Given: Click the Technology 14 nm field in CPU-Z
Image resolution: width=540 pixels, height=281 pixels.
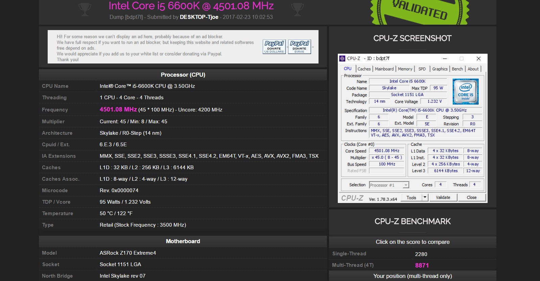Looking at the screenshot, I should pos(380,101).
